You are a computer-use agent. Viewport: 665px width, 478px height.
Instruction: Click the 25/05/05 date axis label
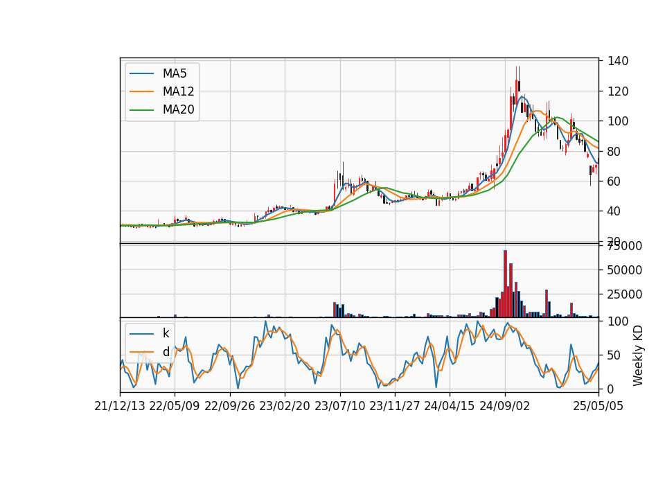[x=598, y=406]
